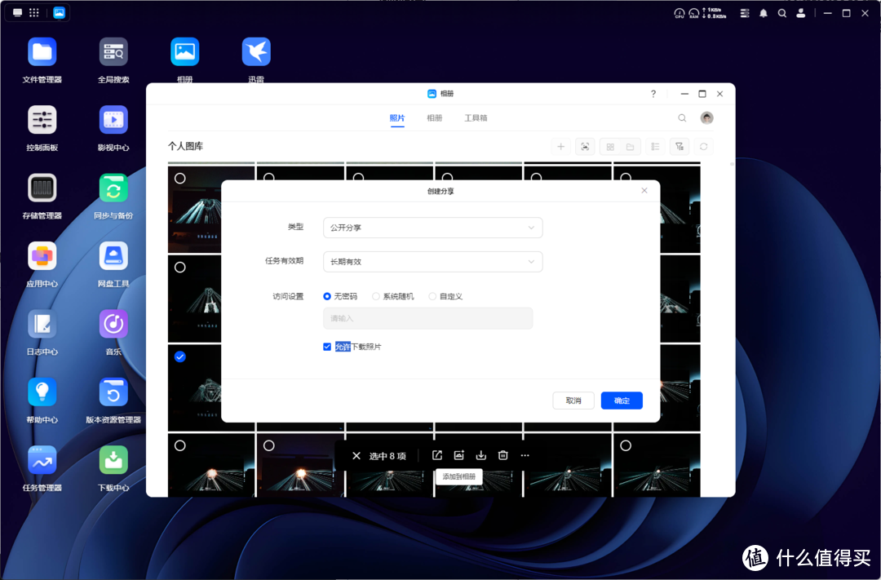Open the 工具箱 tab
Image resolution: width=881 pixels, height=580 pixels.
click(476, 117)
